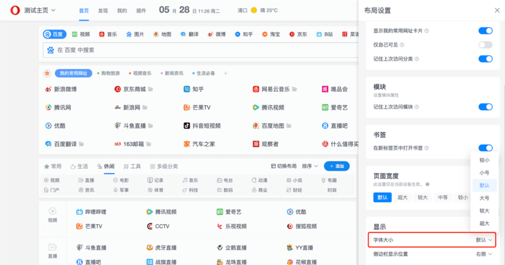Screen dimensions: 505x265
Task: Click folder icon beside 斗鱼直播 in favorites
Action: [150, 126]
